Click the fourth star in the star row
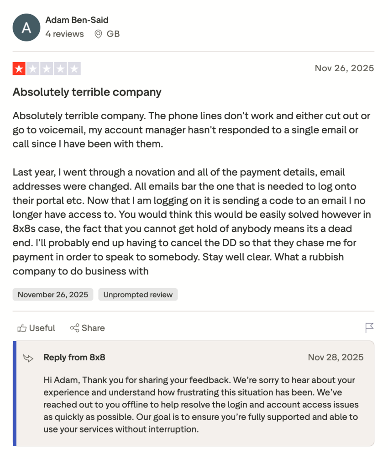Viewport: 388px width, 459px height. click(60, 69)
